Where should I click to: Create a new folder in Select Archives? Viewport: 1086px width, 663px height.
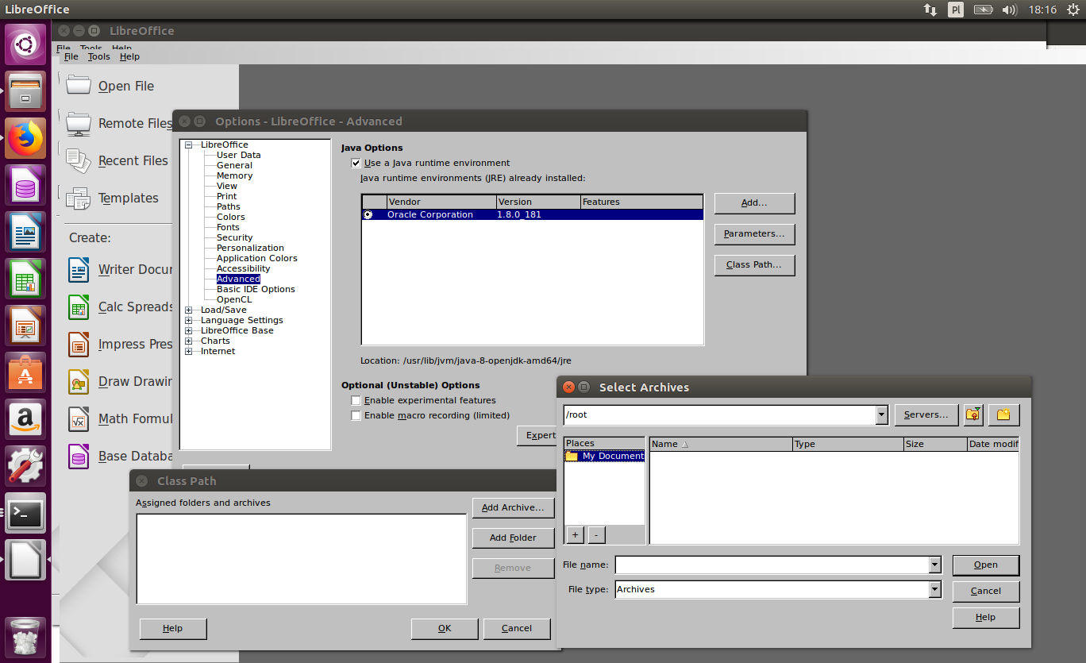click(x=1004, y=414)
